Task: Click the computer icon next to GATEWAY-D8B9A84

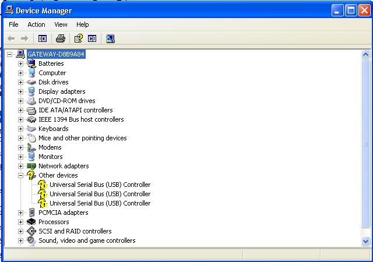Action: click(x=20, y=54)
